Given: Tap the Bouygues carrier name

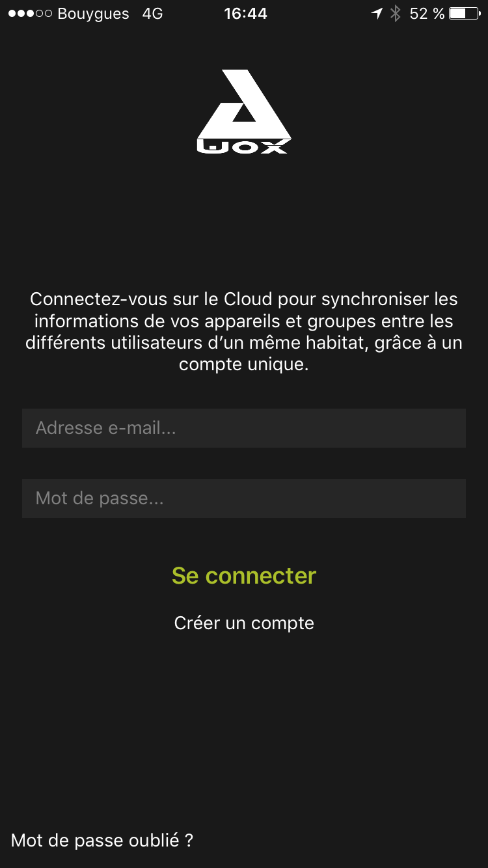Looking at the screenshot, I should click(x=93, y=14).
